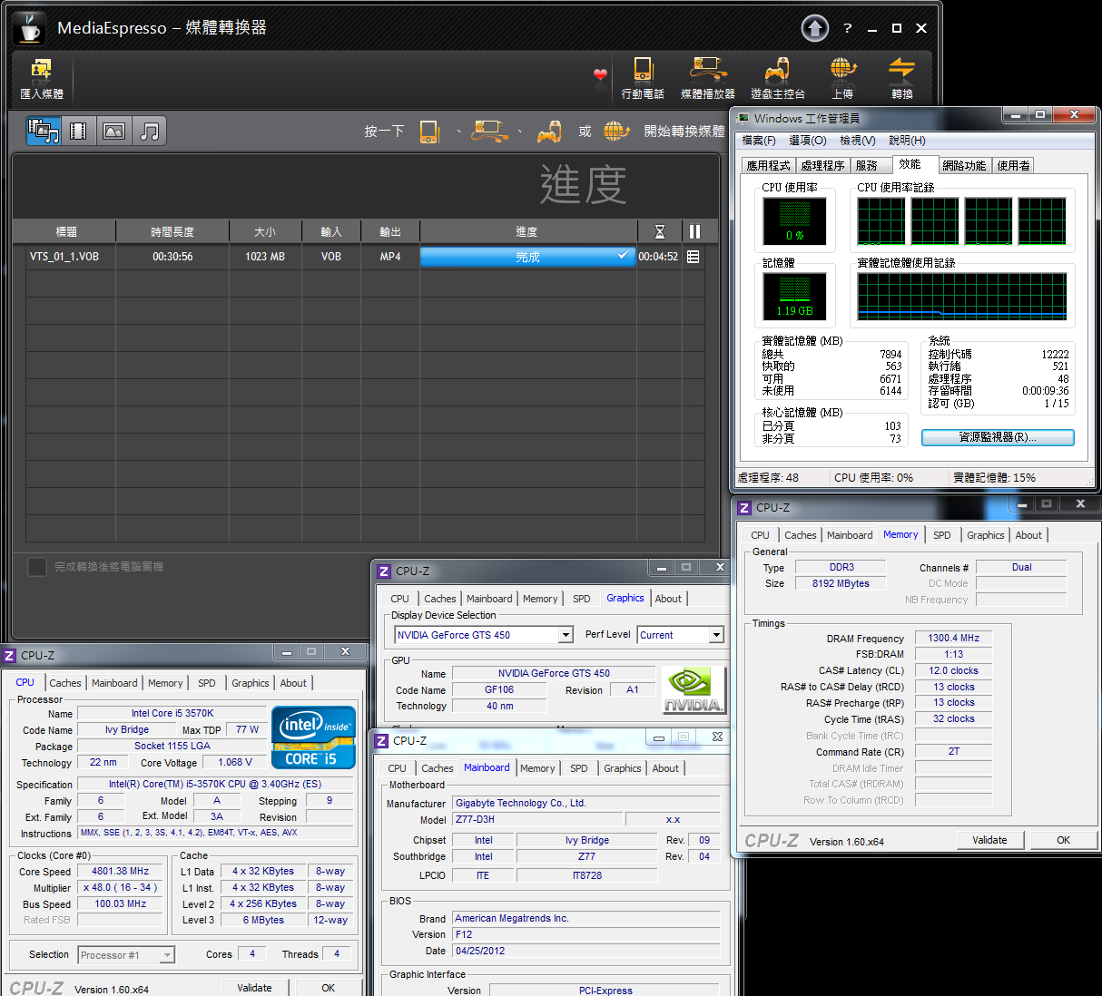The image size is (1102, 996).
Task: Select the mobile phone device icon in MediaEspresso toolbar
Action: click(x=643, y=77)
